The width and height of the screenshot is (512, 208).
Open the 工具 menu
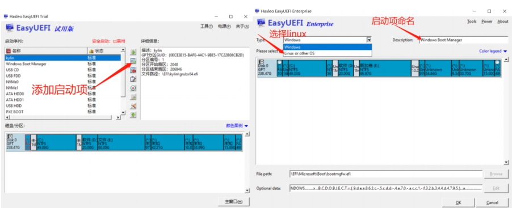(207, 27)
